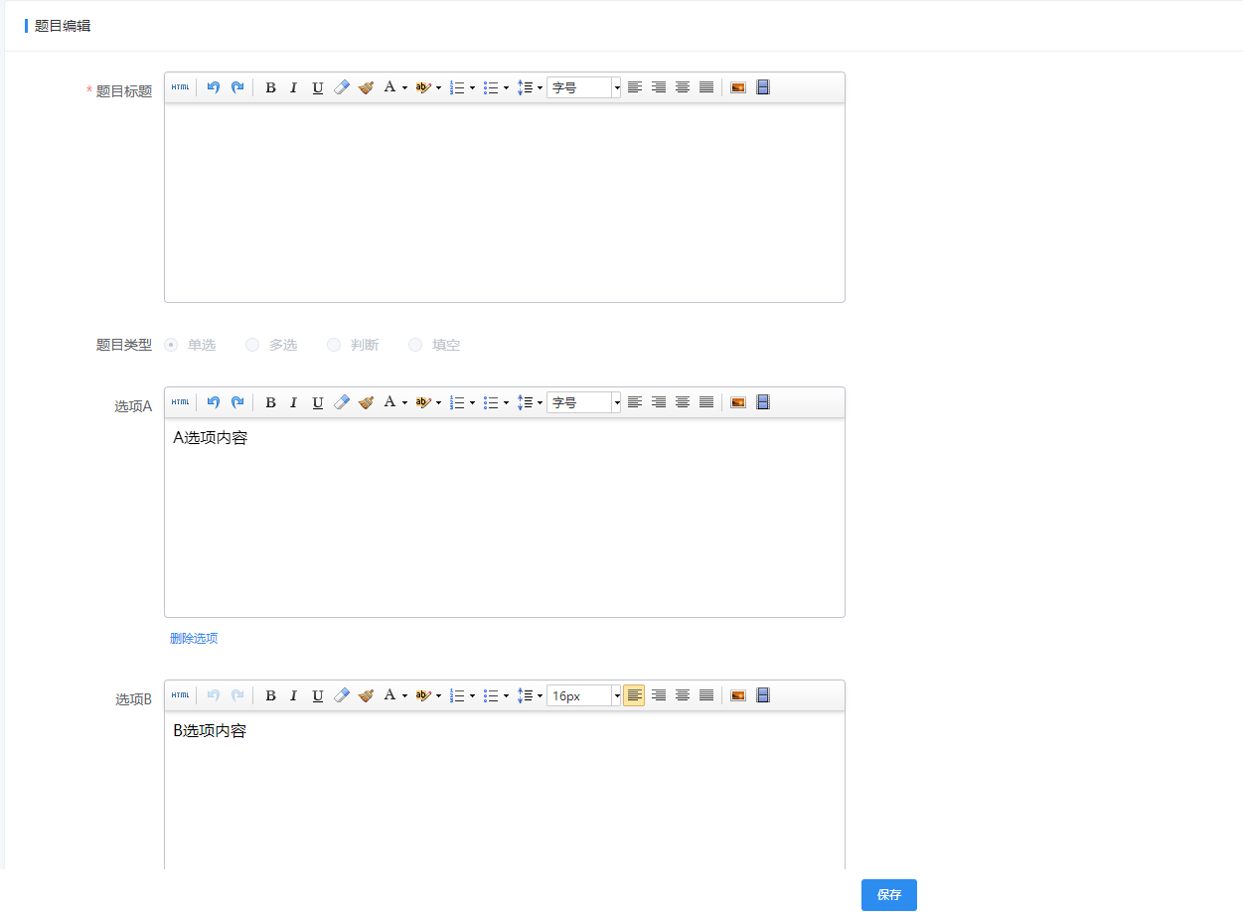The width and height of the screenshot is (1243, 912).
Task: Apply underline in 题目标题 editor toolbar
Action: (318, 87)
